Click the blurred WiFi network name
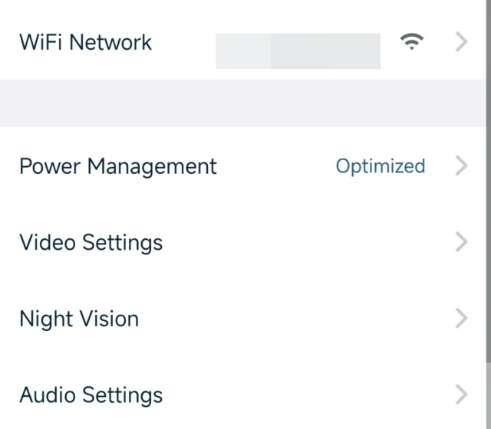The width and height of the screenshot is (491, 429). pos(298,51)
